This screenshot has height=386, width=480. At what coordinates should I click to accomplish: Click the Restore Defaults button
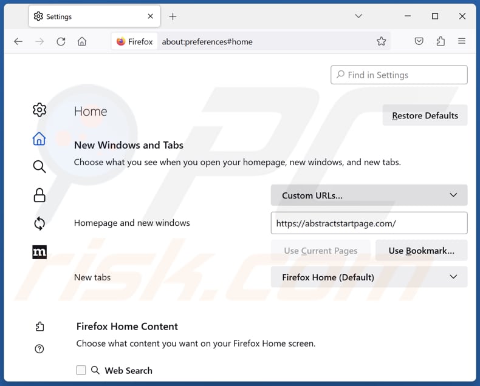point(425,115)
